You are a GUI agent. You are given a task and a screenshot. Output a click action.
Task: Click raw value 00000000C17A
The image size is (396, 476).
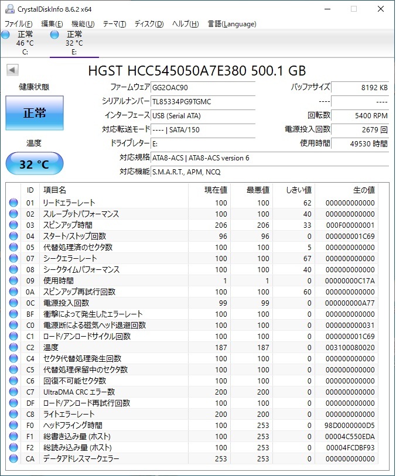[x=350, y=281]
